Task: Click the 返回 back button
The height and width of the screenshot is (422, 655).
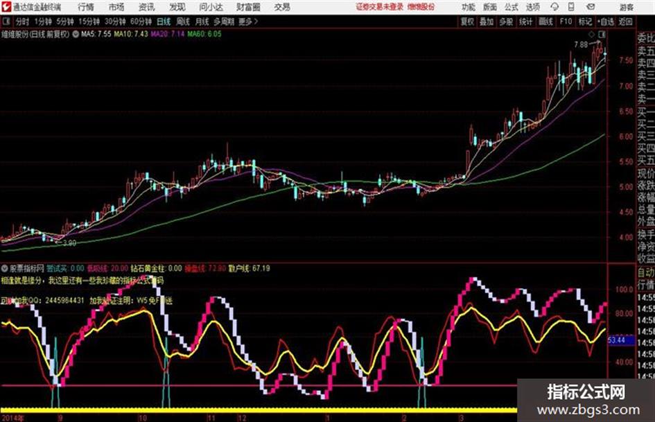Action: tap(625, 21)
